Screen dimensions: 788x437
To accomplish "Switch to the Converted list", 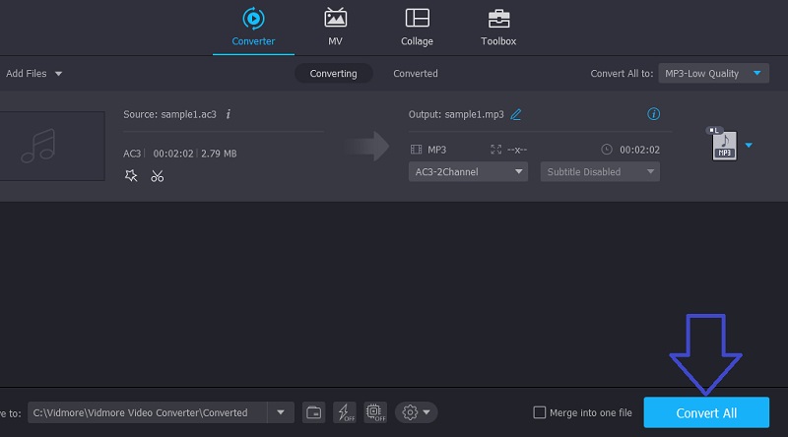I will click(x=415, y=74).
